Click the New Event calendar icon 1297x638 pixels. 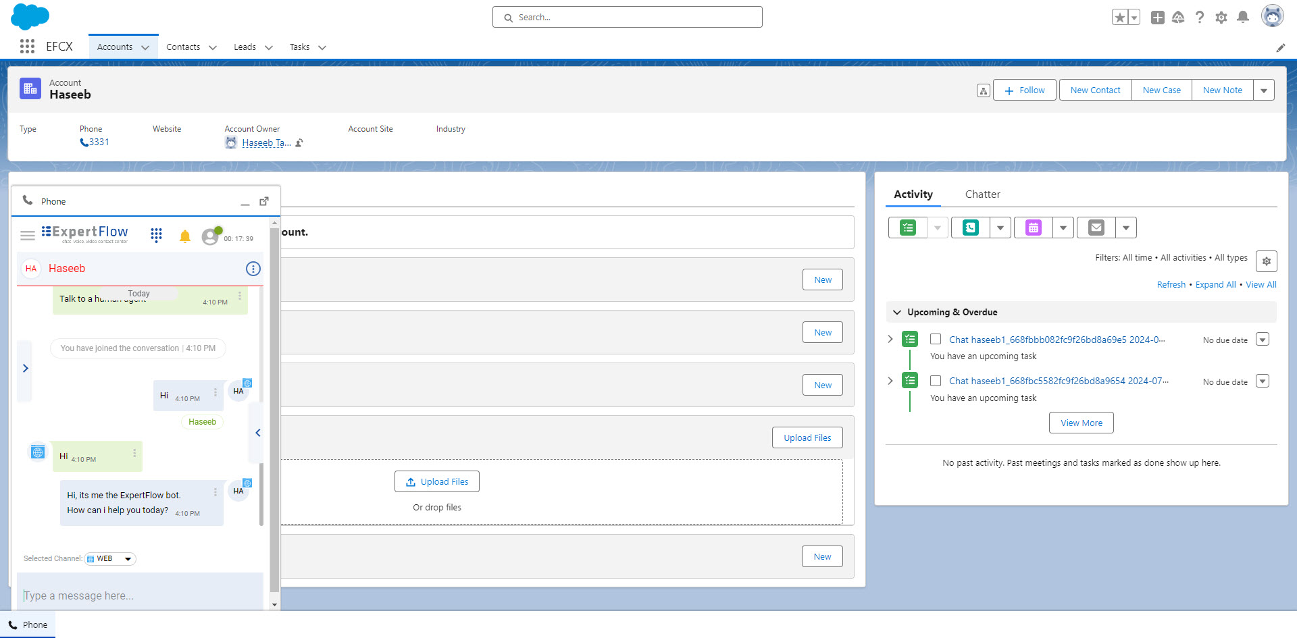(x=1034, y=228)
